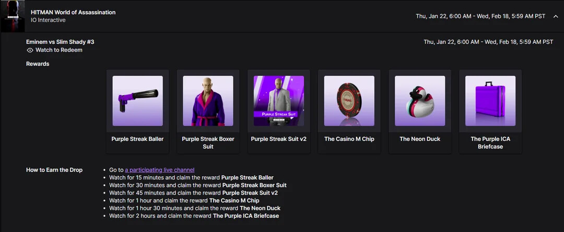Click The Casino M Chip card caption
This screenshot has height=232, width=564.
(x=349, y=139)
